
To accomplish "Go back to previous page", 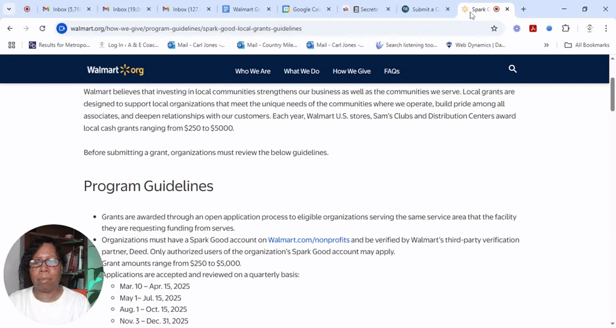I will click(10, 28).
